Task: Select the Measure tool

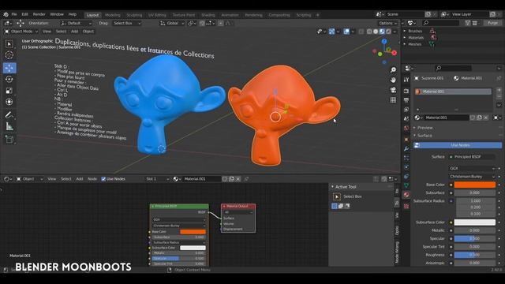Action: 9,126
